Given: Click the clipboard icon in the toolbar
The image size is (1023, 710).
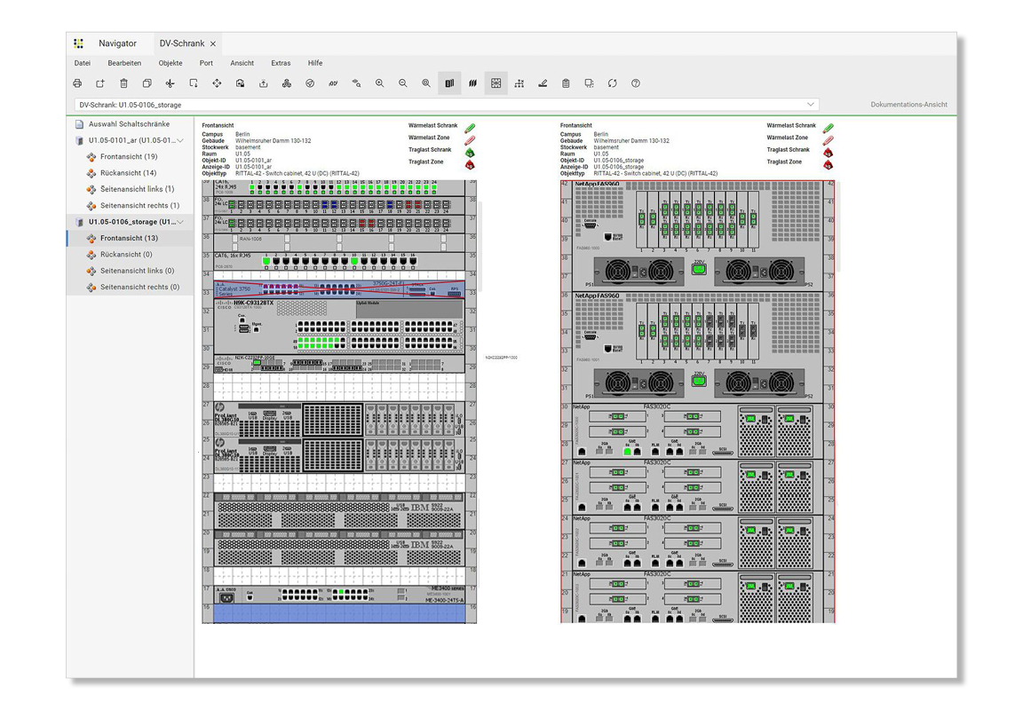Looking at the screenshot, I should (x=566, y=83).
